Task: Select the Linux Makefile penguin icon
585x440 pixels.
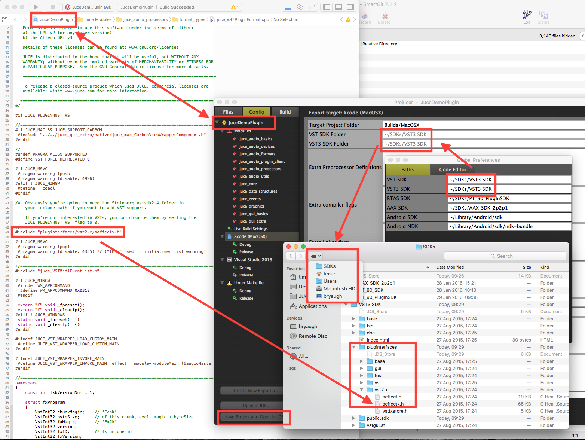Action: 229,283
